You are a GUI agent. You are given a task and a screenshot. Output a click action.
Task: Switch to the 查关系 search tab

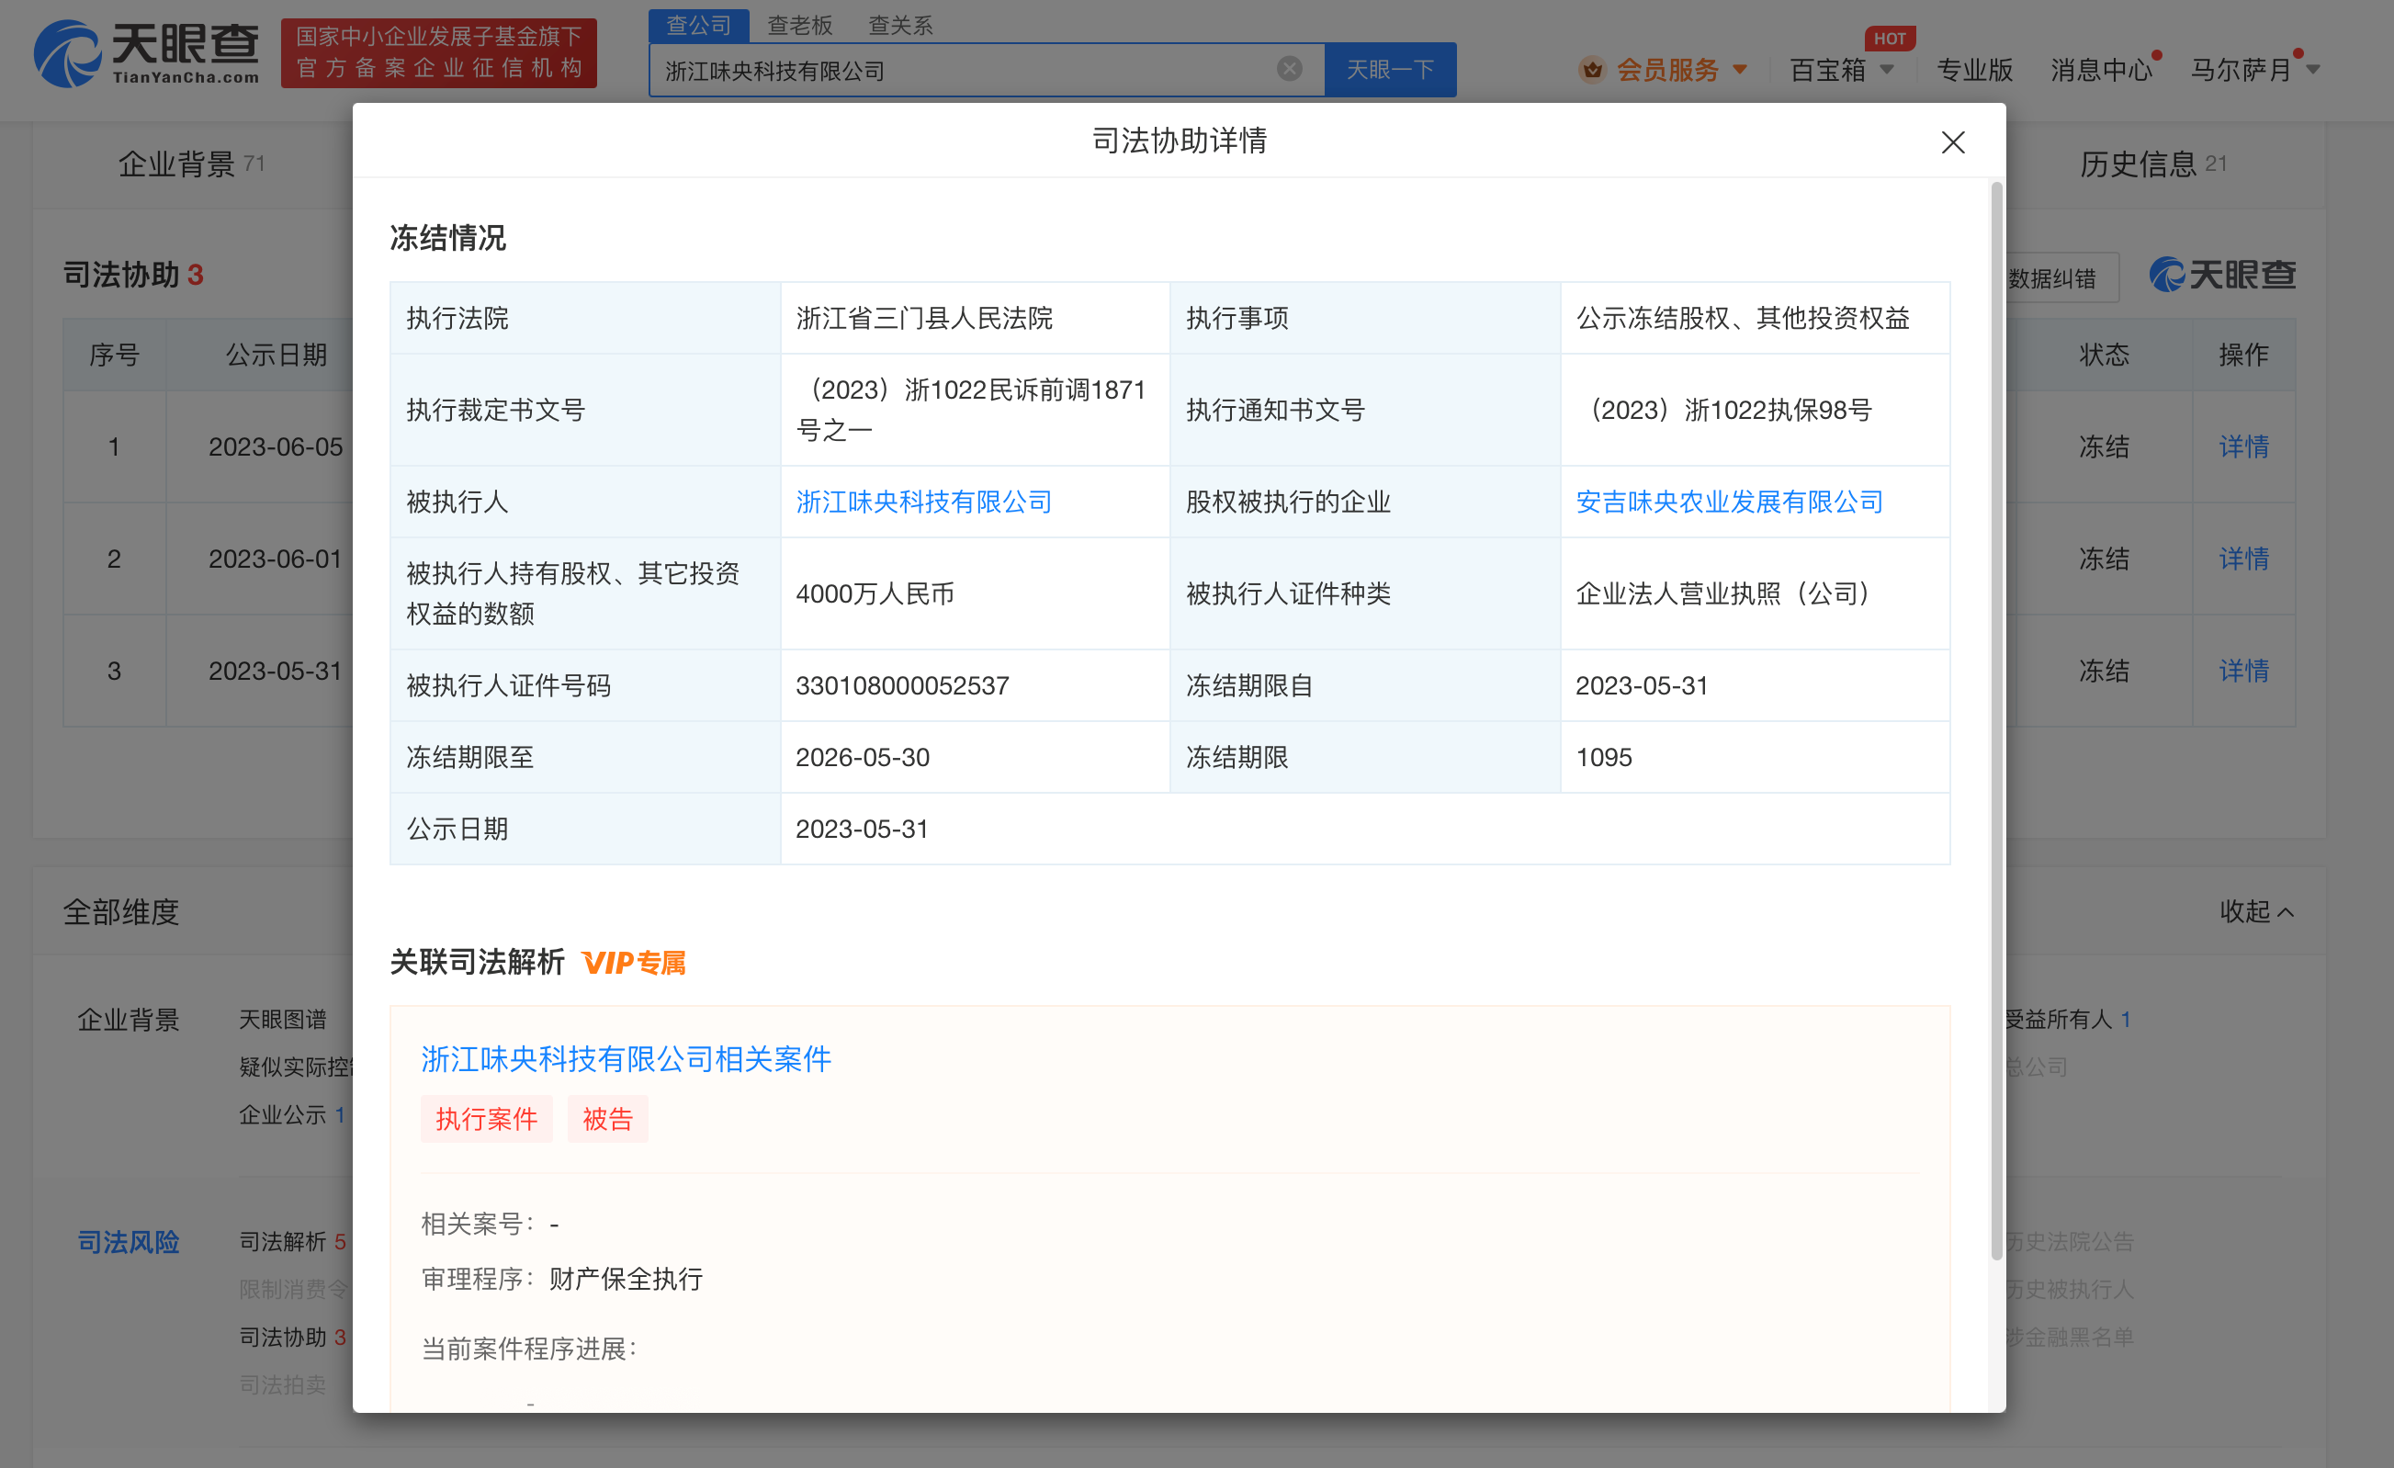pos(899,25)
